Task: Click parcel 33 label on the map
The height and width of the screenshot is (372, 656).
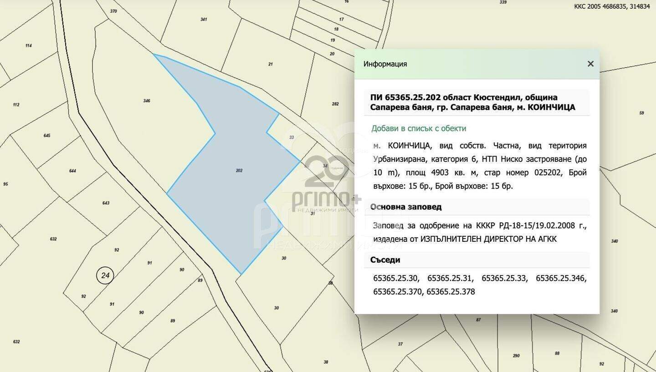Action: click(292, 137)
